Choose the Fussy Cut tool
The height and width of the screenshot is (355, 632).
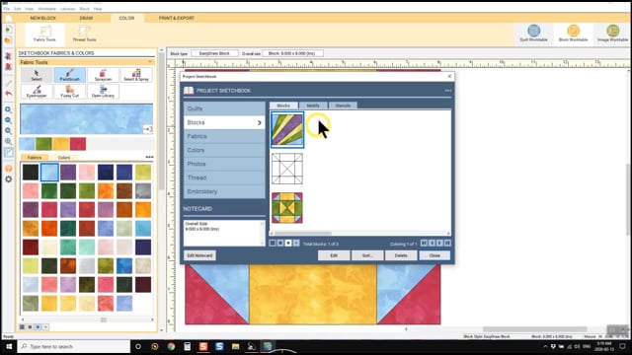[70, 92]
